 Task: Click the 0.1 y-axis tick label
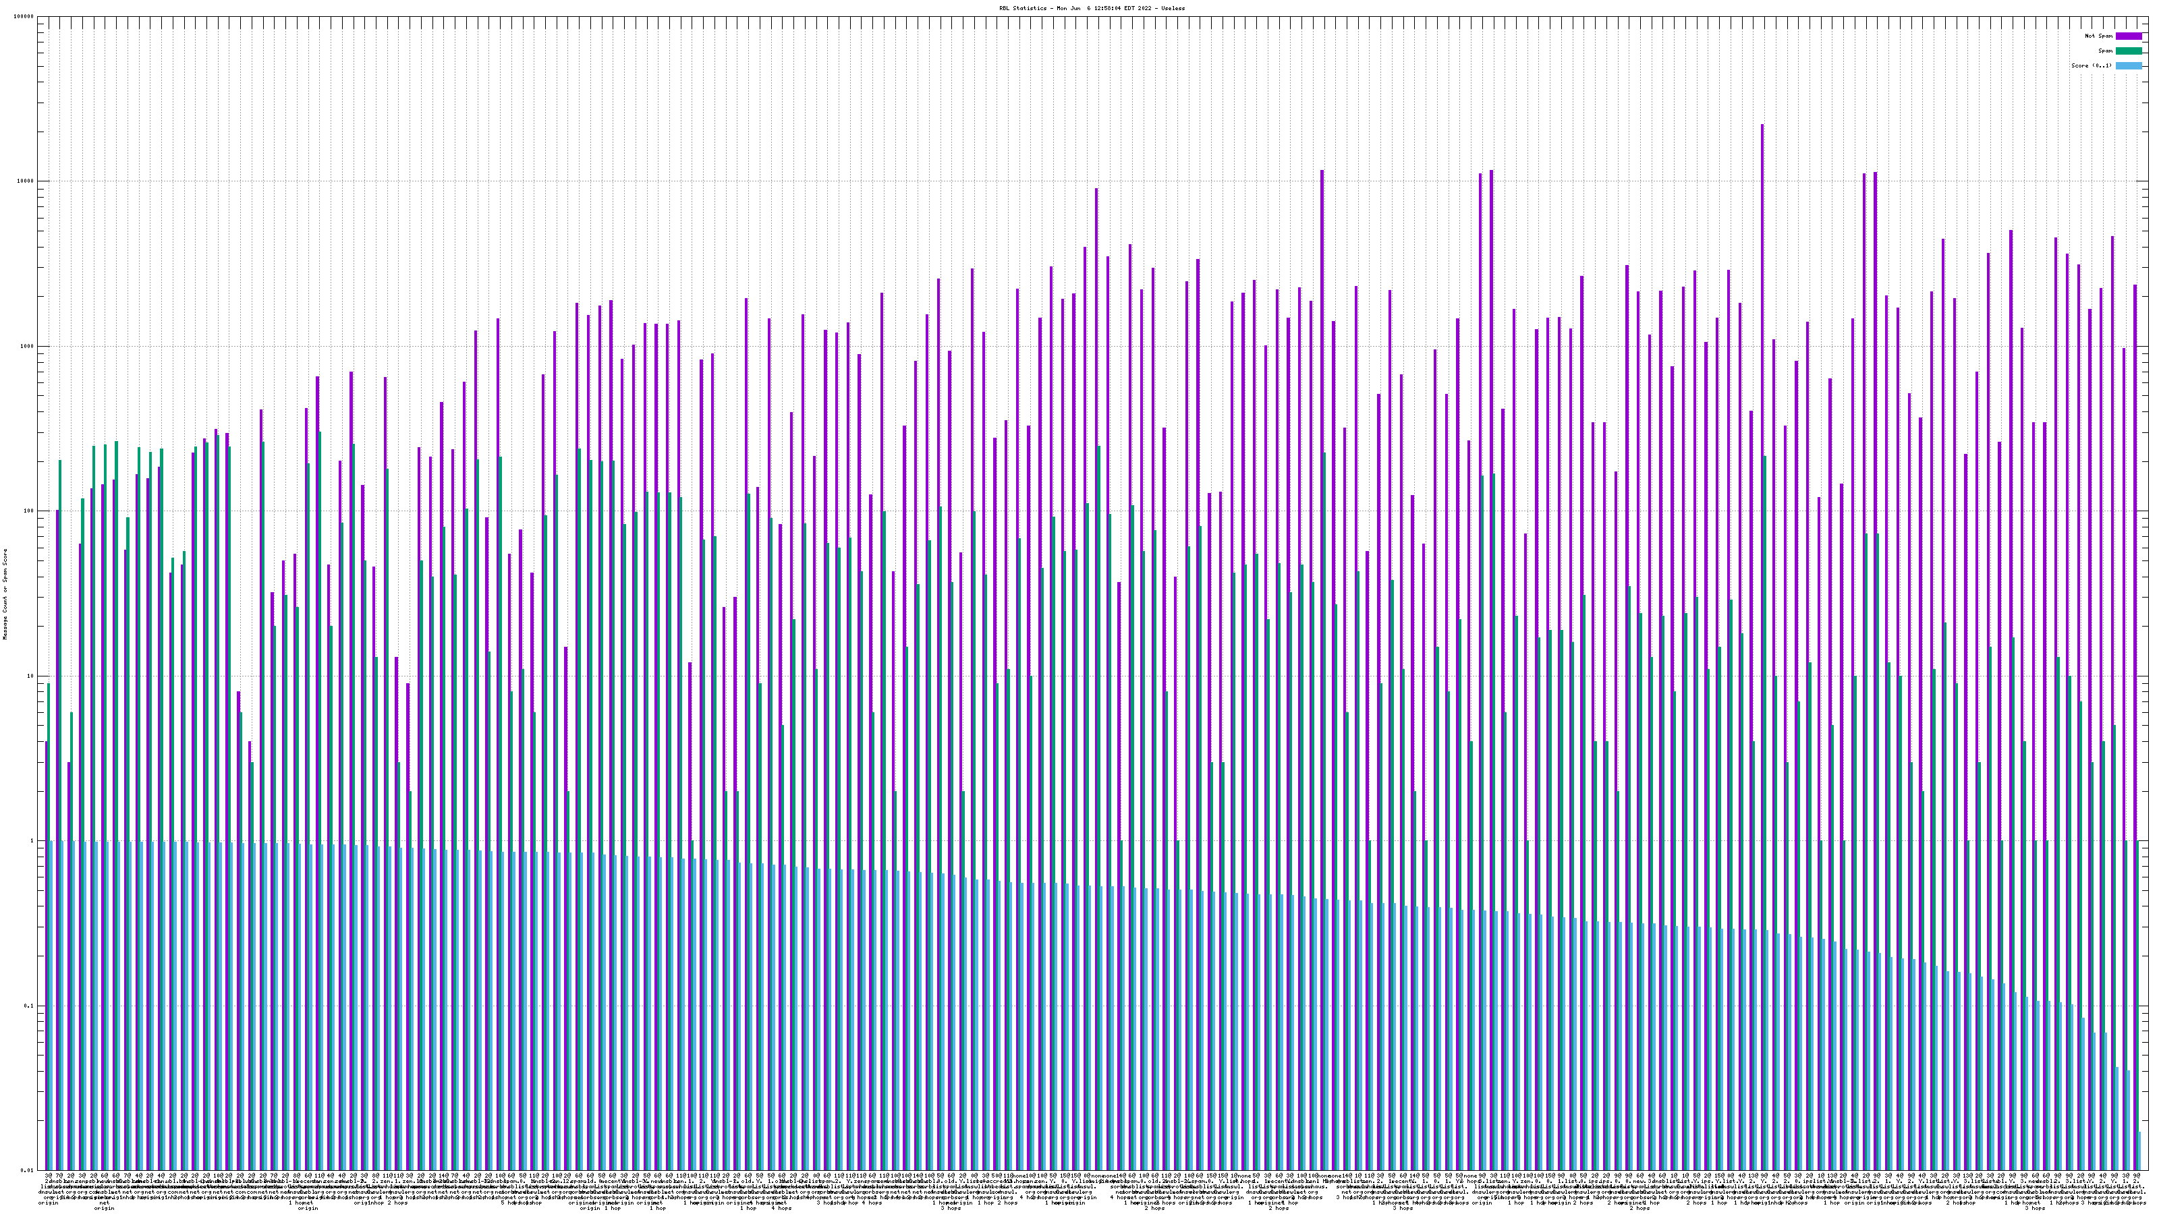tap(29, 1006)
